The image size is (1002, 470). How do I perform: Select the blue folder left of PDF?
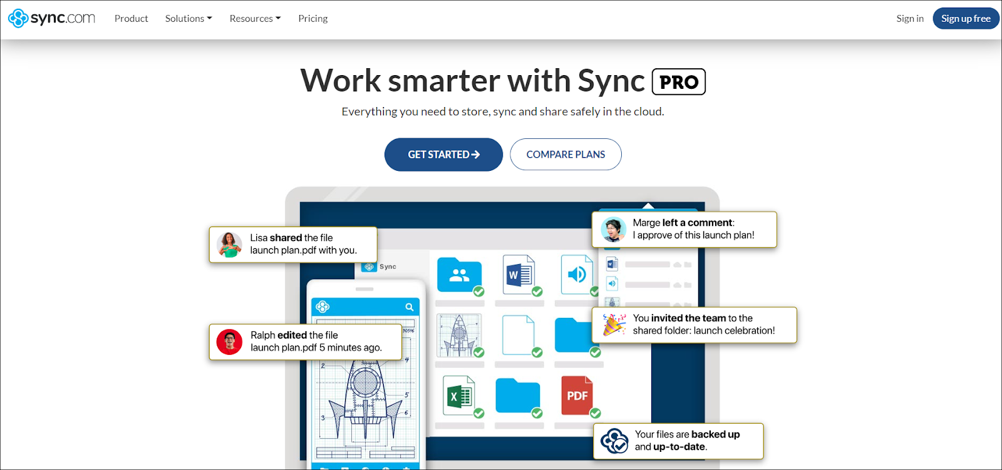(x=518, y=396)
